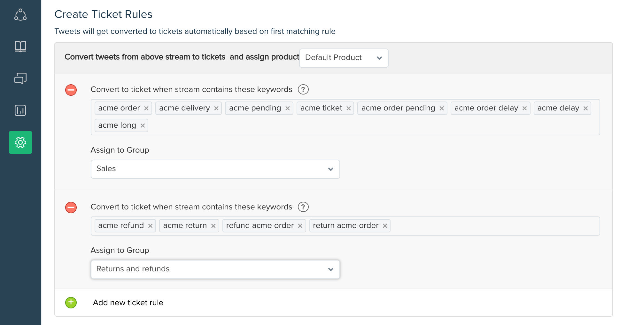The image size is (620, 325).
Task: Delete the 'acme long' keyword tag
Action: 143,125
